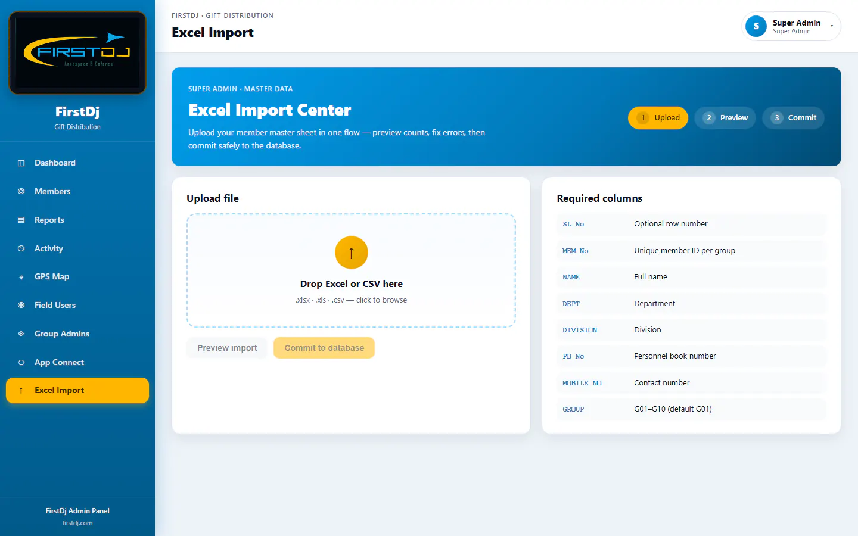Click the PB No column row
The image size is (858, 536).
pyautogui.click(x=691, y=356)
